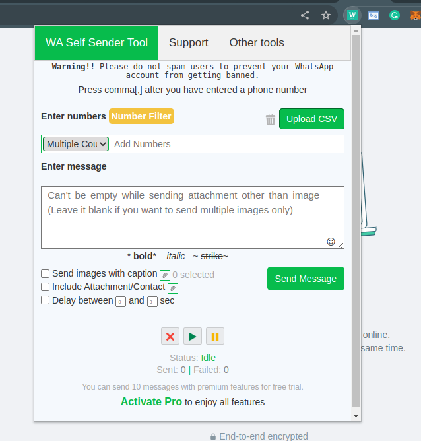Enable Send images with caption checkbox
This screenshot has width=421, height=441.
coord(46,274)
